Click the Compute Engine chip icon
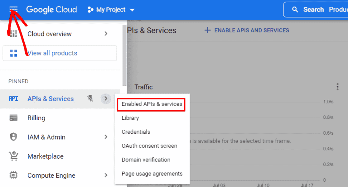This screenshot has width=348, height=187. click(x=13, y=175)
